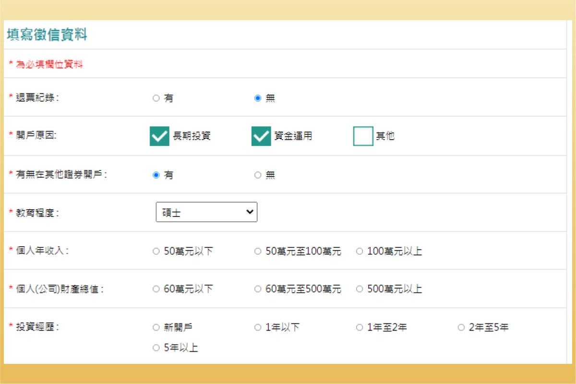Screen dimensions: 576x384
Task: Select 50萬元至100萬元 income range
Action: coord(258,251)
